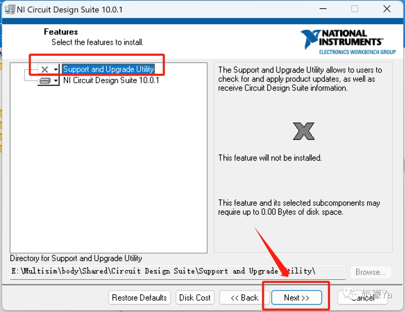Go back with the << Back button
The image size is (405, 312).
(x=244, y=297)
